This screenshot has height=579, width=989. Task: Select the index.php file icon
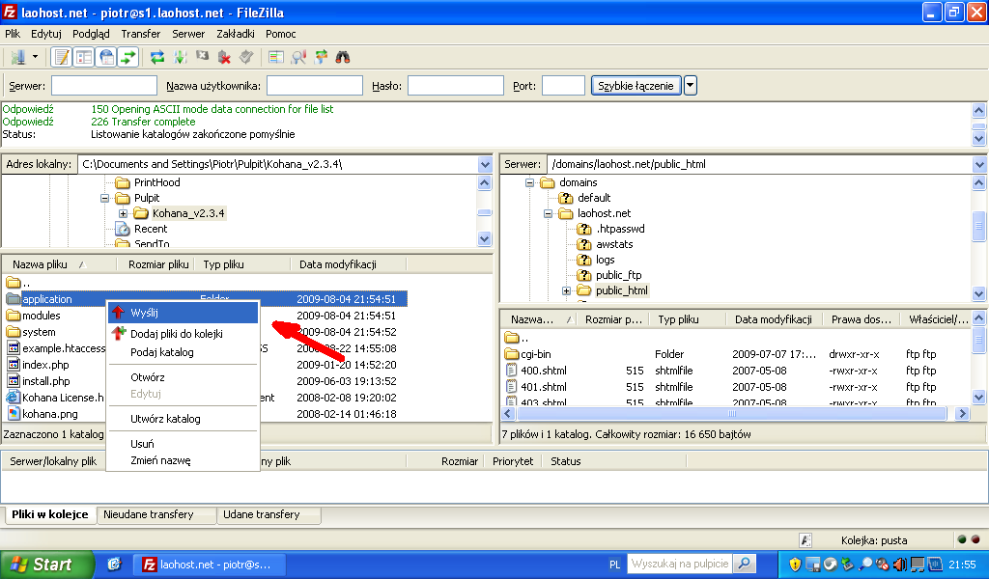(x=14, y=364)
